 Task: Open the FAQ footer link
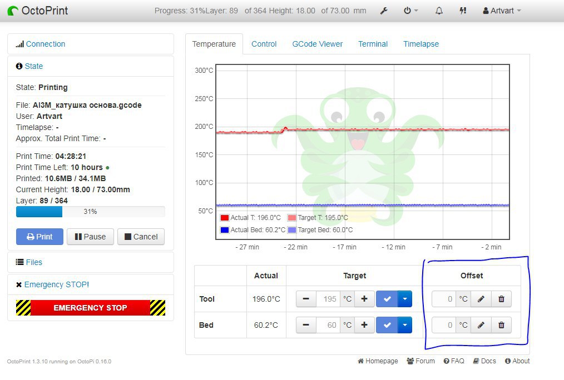point(453,361)
